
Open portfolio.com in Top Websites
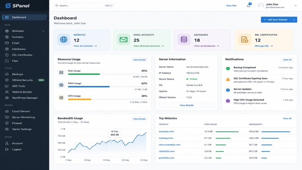point(167,158)
